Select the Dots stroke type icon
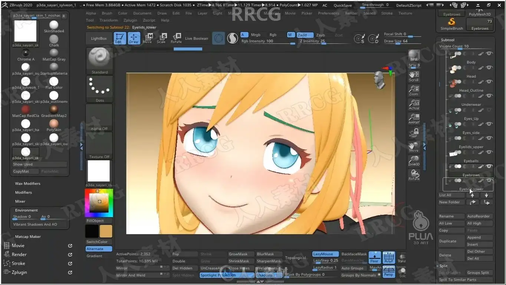 pyautogui.click(x=99, y=89)
